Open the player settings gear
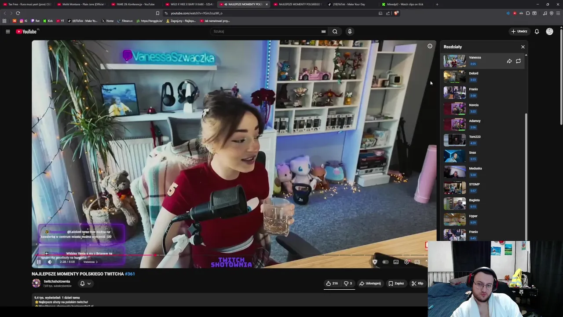563x317 pixels. tap(406, 262)
